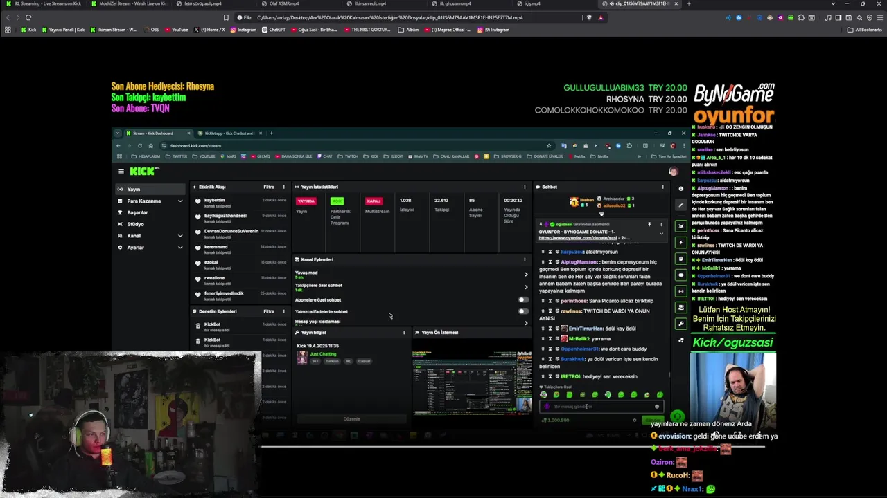Switch to Kicklet.app Chatbot tab
This screenshot has height=498, width=887.
click(x=229, y=133)
